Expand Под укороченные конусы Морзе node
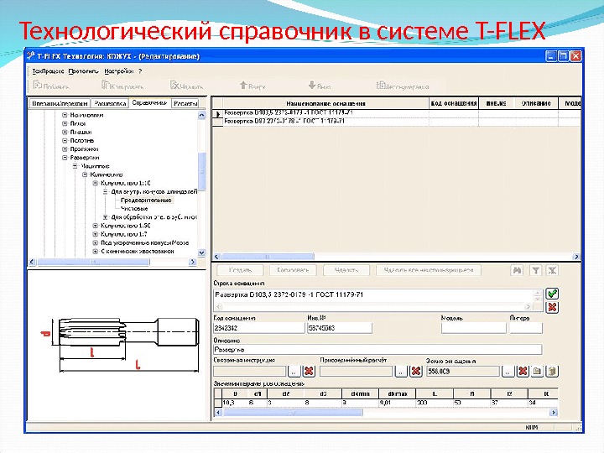 click(x=95, y=242)
